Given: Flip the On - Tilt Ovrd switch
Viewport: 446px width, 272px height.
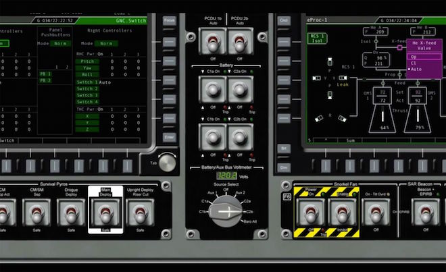Looking at the screenshot, I should click(376, 212).
